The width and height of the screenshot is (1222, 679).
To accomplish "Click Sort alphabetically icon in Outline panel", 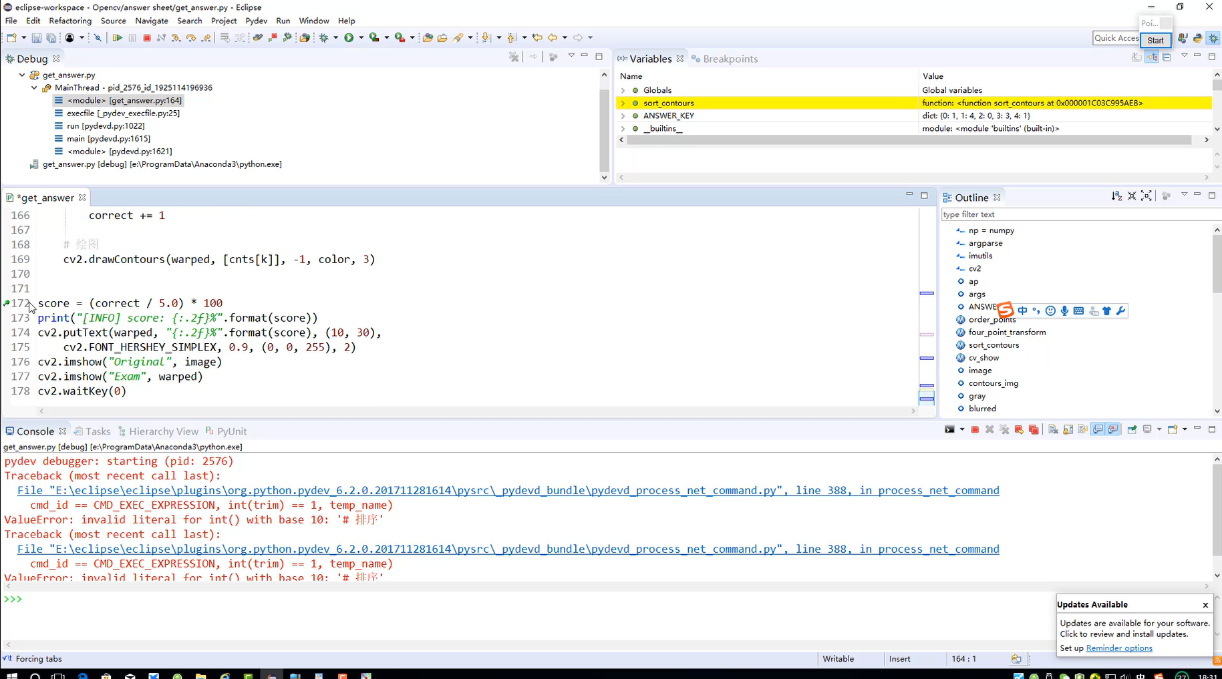I will (1116, 196).
